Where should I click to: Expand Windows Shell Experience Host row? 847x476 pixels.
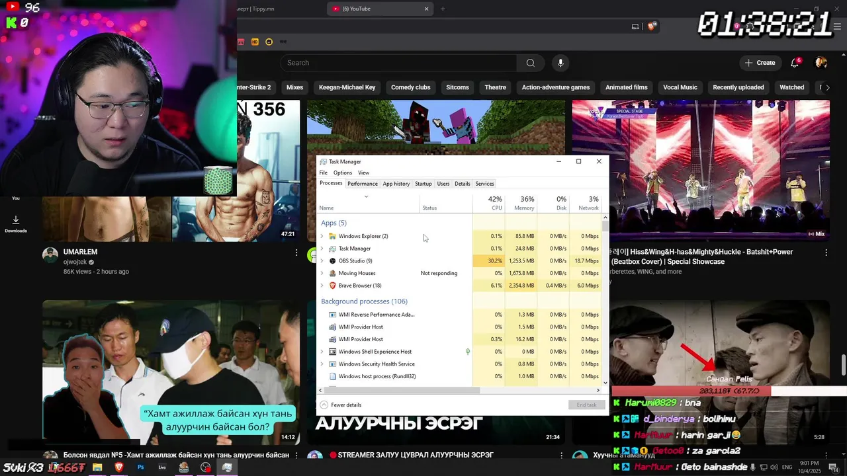point(322,352)
